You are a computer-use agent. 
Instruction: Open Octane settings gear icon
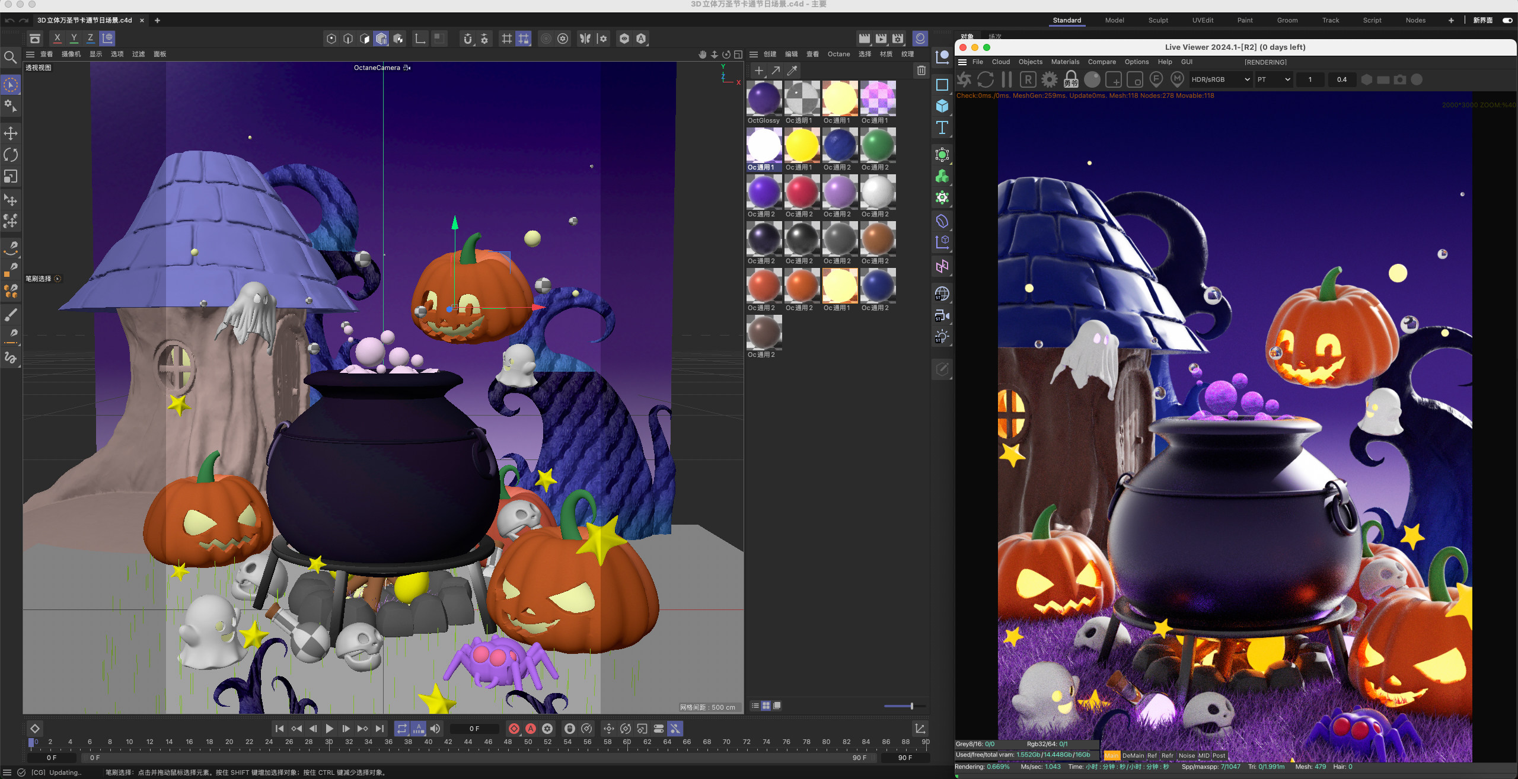1049,79
